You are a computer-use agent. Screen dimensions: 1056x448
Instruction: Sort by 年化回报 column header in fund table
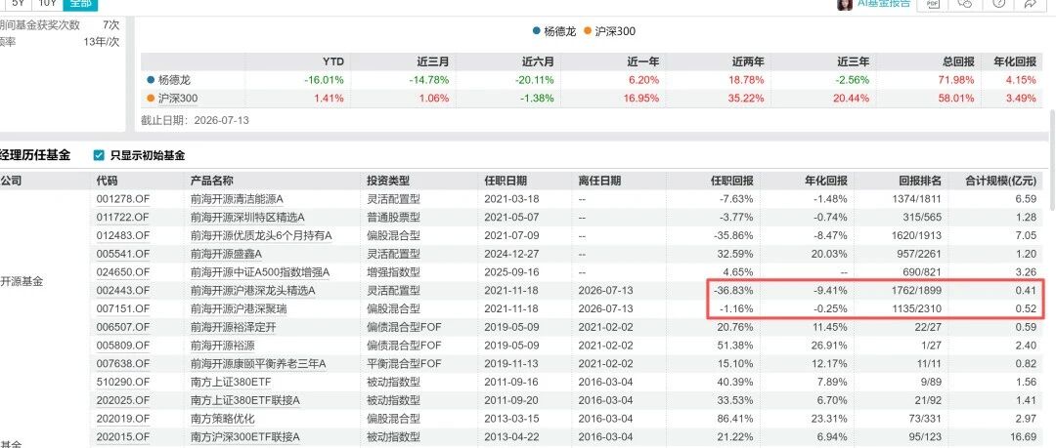tap(826, 181)
